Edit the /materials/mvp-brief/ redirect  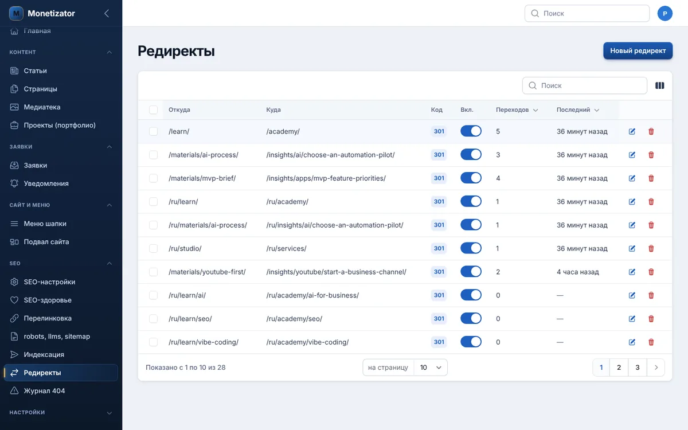tap(632, 178)
